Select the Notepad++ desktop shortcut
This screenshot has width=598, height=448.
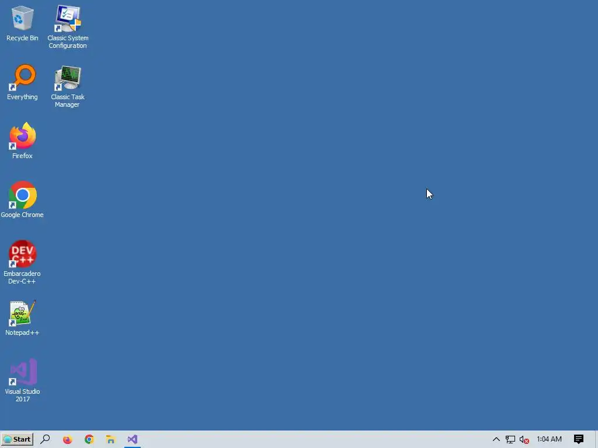[x=22, y=318]
